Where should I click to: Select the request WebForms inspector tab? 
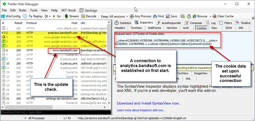pyautogui.click(x=154, y=28)
